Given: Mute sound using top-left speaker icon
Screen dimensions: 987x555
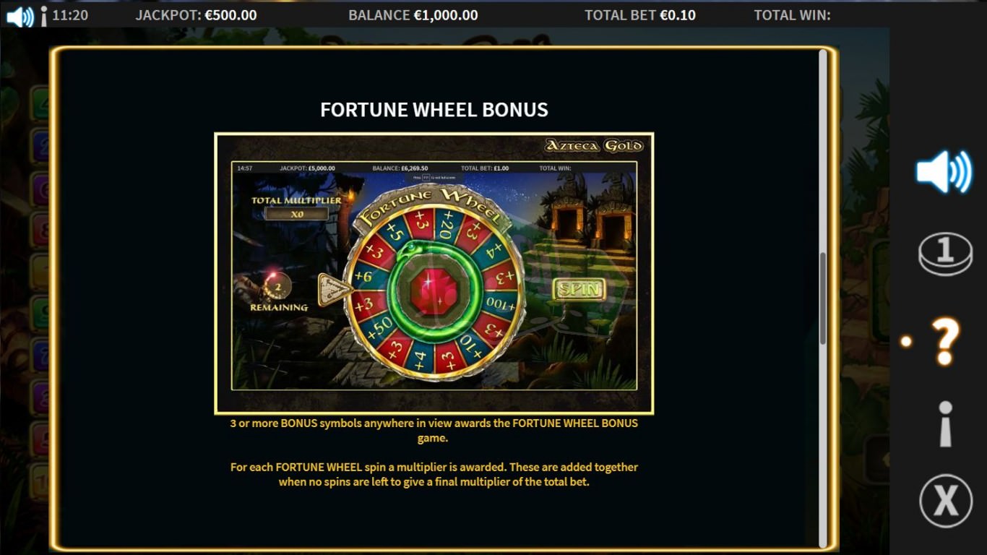Looking at the screenshot, I should [x=20, y=16].
